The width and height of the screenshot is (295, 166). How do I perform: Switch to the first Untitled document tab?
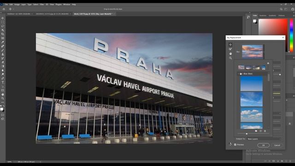tap(18, 14)
